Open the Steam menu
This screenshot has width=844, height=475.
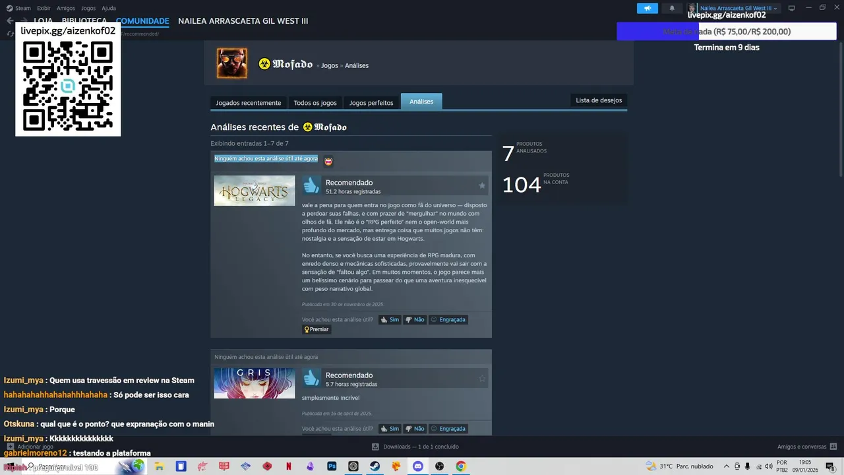(x=18, y=8)
